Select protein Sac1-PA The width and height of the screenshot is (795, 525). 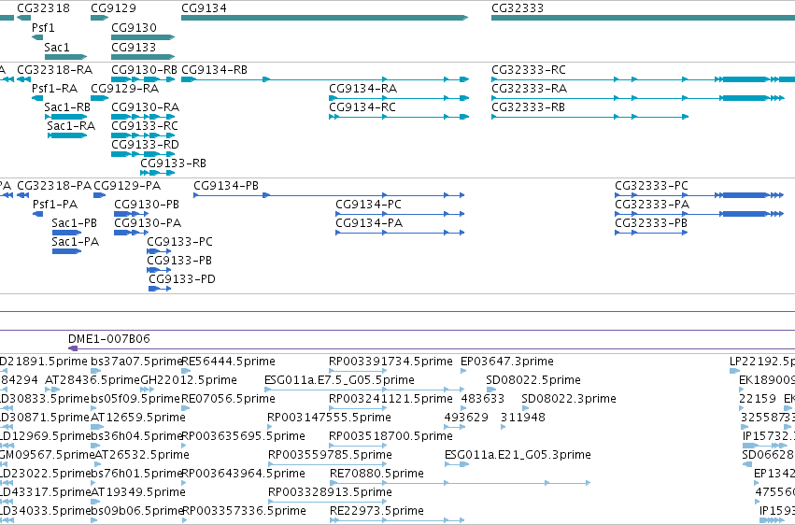click(75, 242)
